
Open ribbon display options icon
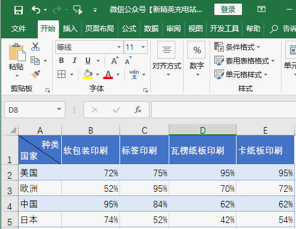[x=261, y=9]
